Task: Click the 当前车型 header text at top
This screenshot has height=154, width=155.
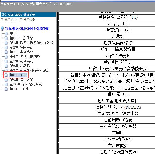Action: pyautogui.click(x=36, y=4)
